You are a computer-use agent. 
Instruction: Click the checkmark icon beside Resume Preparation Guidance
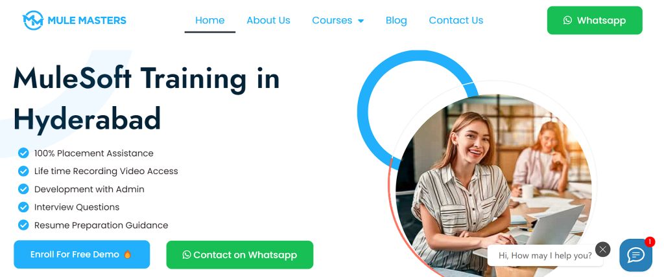tap(23, 225)
